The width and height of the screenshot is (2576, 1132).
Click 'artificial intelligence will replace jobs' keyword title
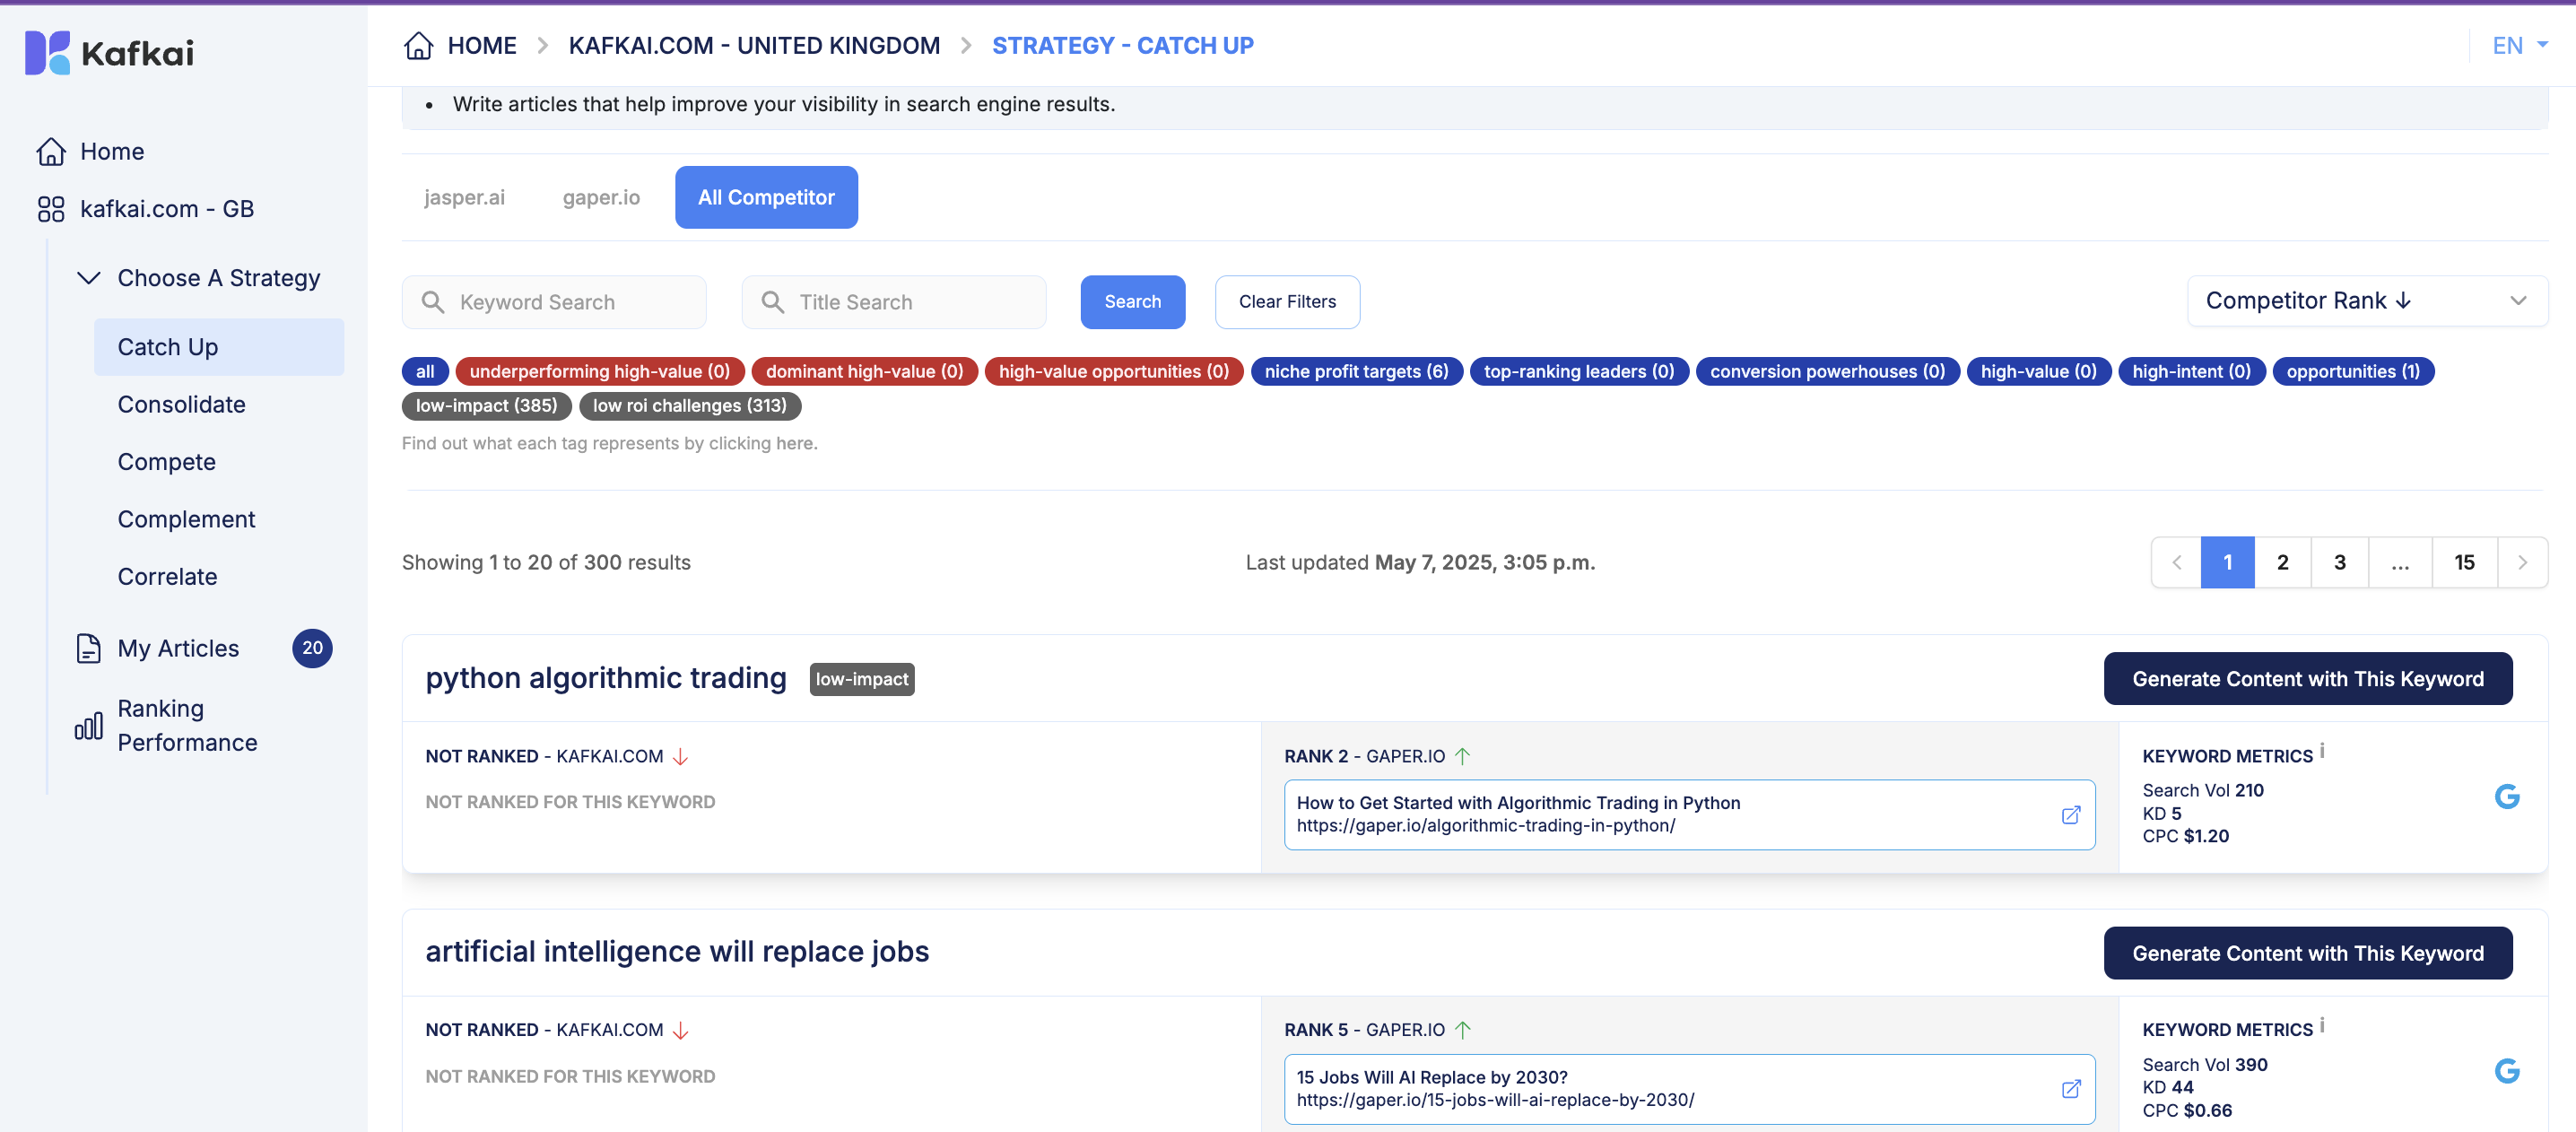pos(677,951)
